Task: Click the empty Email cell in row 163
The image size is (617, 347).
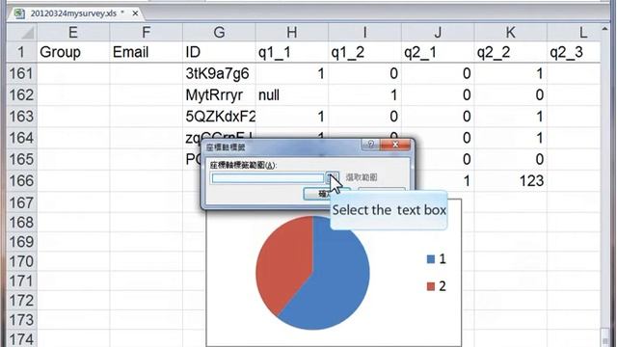Action: tap(146, 117)
